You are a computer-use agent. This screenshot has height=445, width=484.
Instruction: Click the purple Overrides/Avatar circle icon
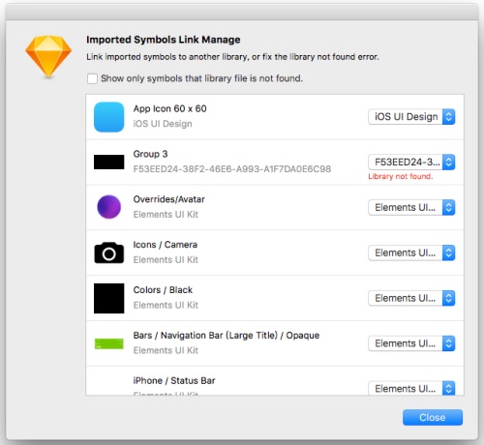coord(109,207)
